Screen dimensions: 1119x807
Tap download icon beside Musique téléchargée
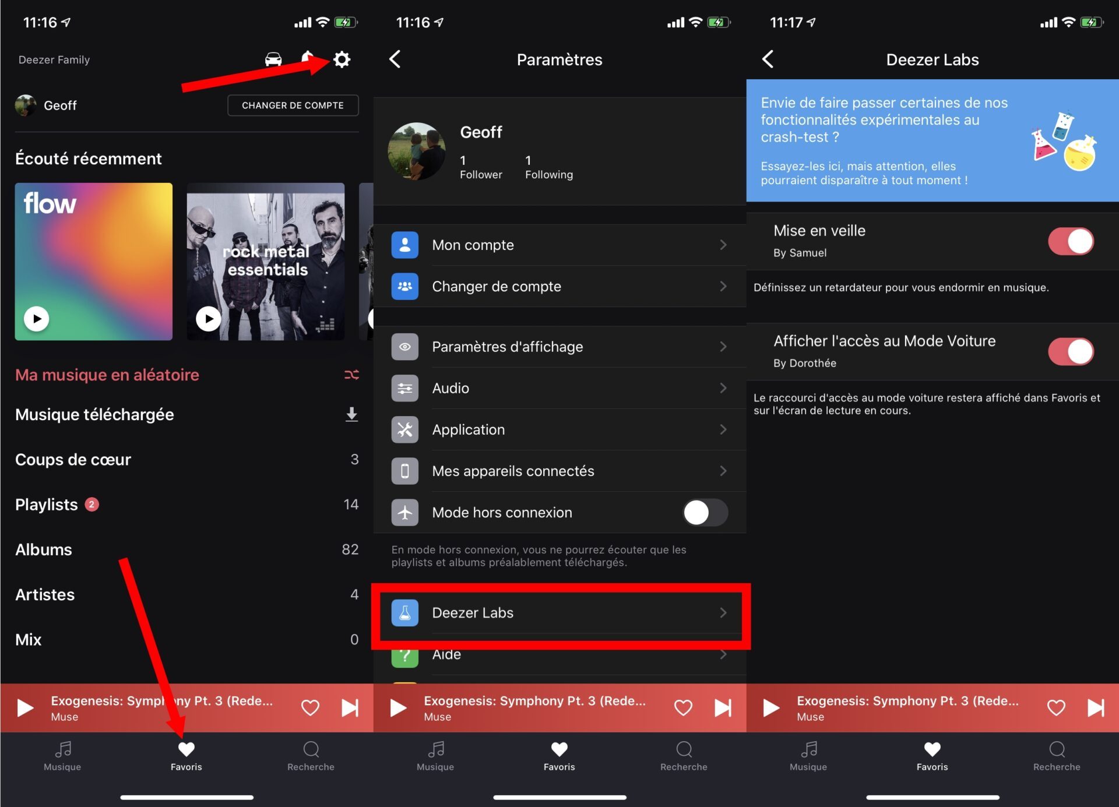click(351, 414)
